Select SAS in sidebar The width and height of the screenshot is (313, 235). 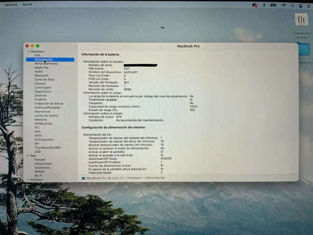click(x=37, y=132)
